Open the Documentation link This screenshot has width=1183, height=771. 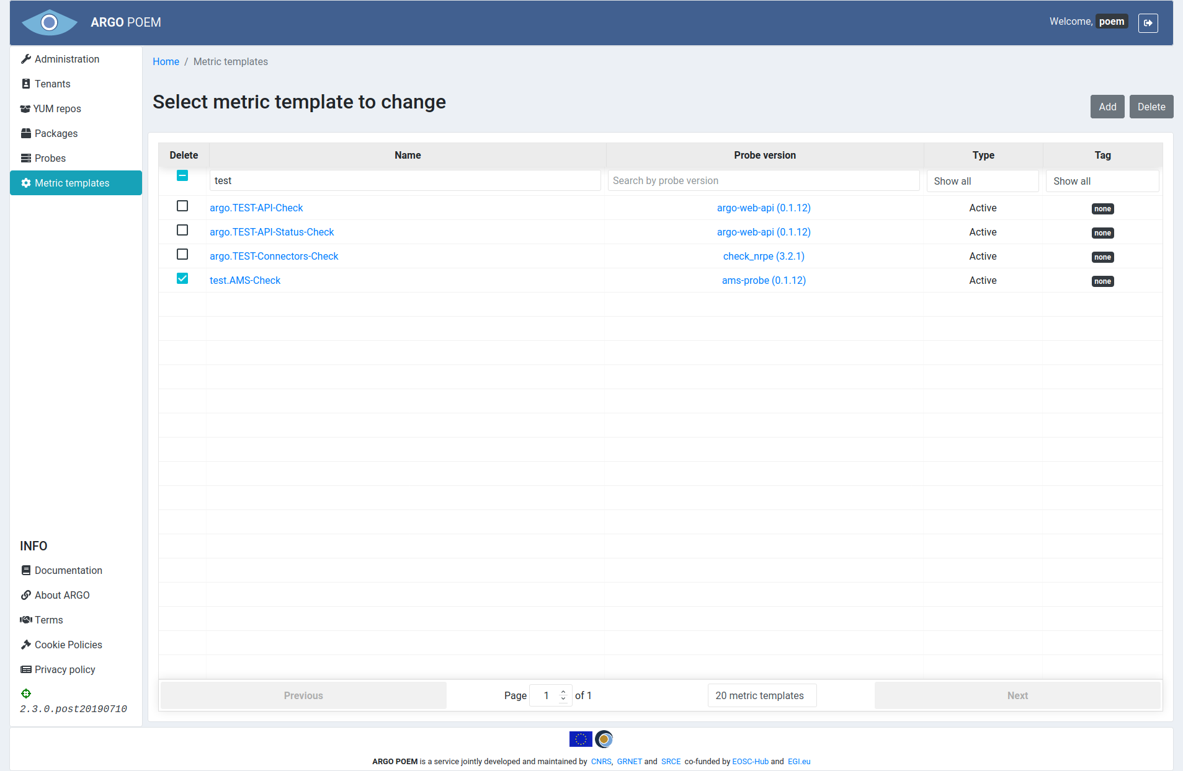coord(68,570)
